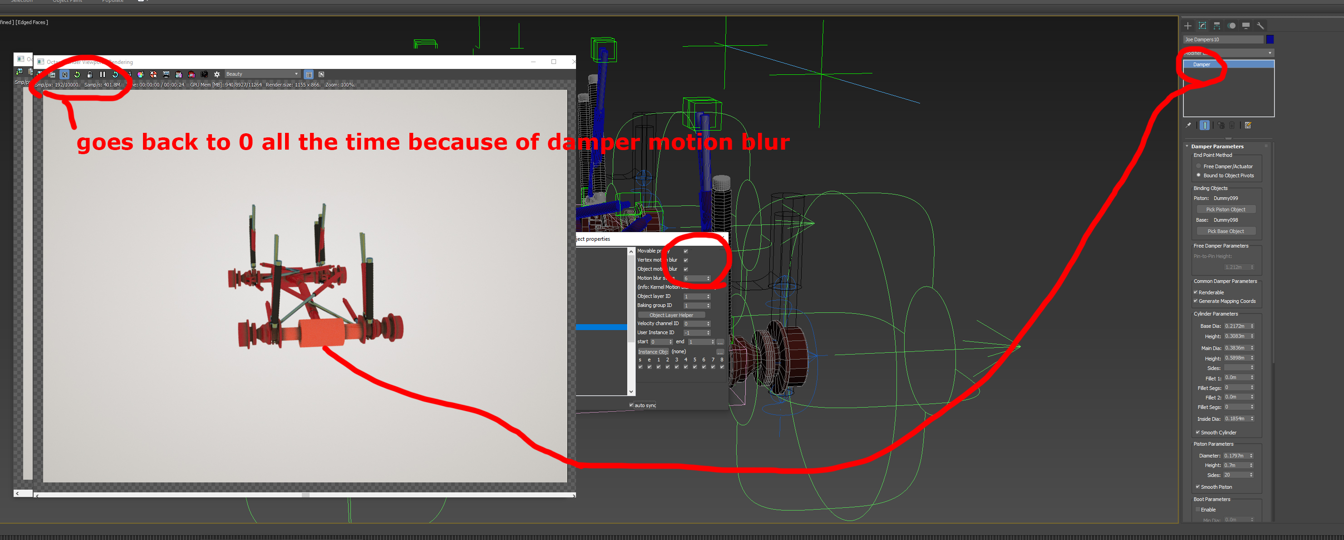The image size is (1344, 540).
Task: Click the configure modifier sets icon
Action: click(1248, 125)
